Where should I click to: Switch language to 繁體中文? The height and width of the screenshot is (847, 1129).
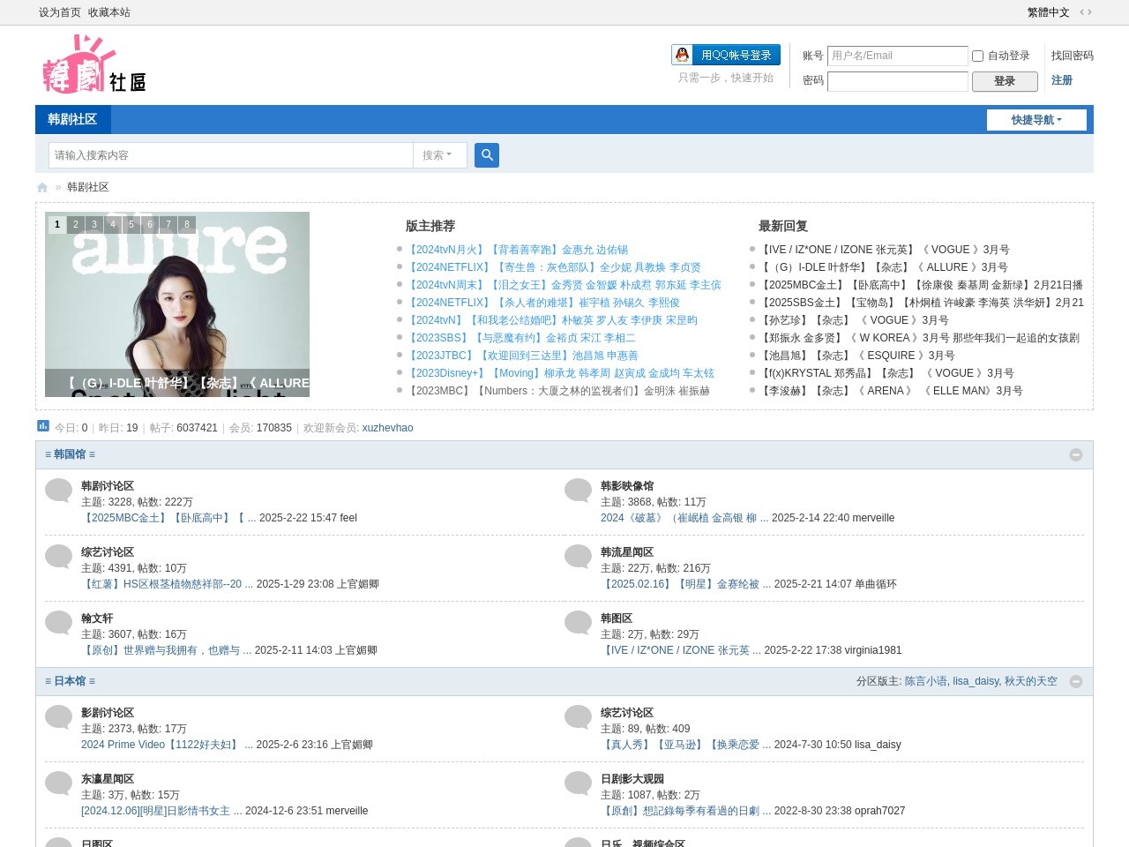[x=1049, y=12]
